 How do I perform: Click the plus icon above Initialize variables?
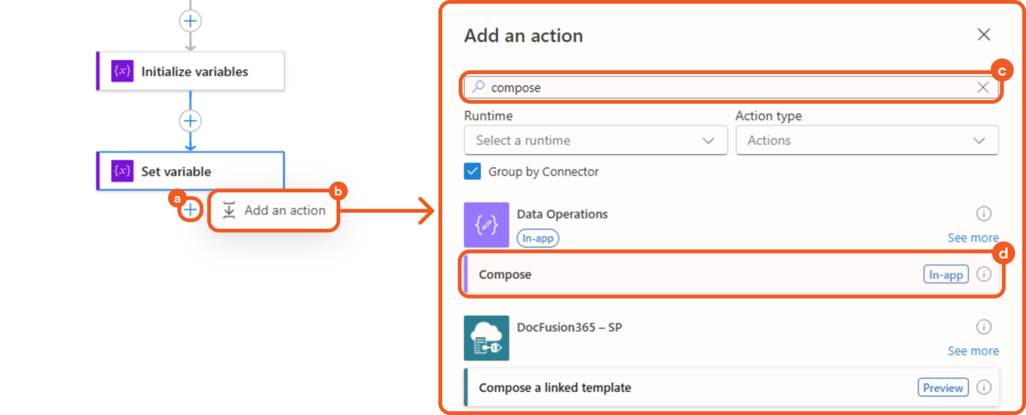[x=190, y=21]
